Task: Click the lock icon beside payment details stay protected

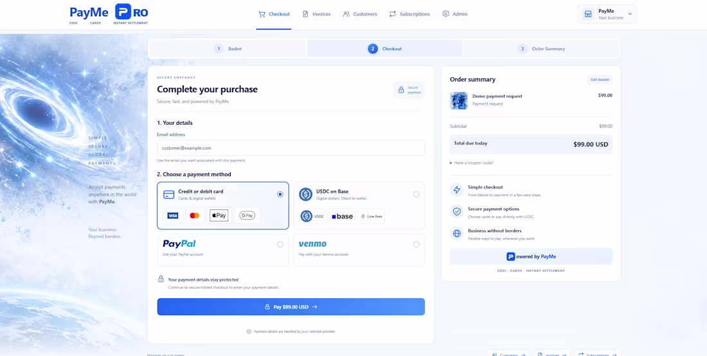Action: (x=161, y=279)
